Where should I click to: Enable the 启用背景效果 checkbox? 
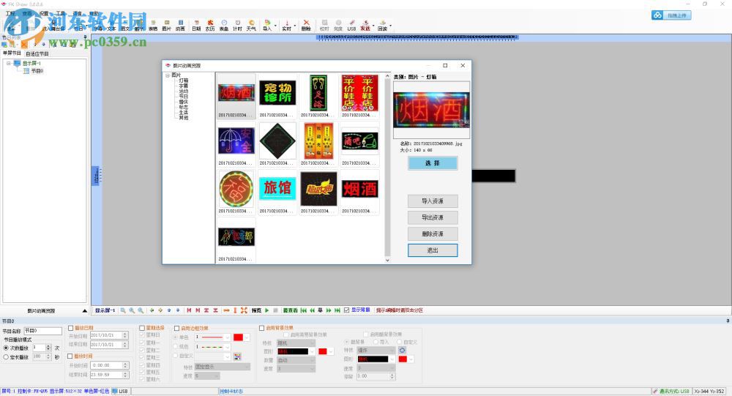262,328
